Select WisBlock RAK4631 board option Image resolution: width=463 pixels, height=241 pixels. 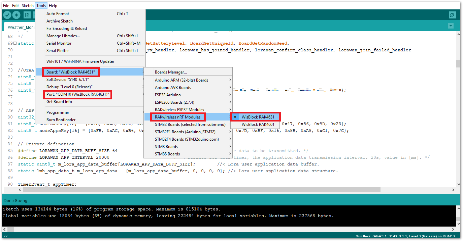(258, 117)
